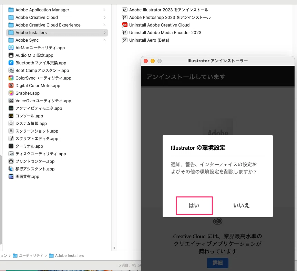297x271 pixels.
Task: Select 'Adobe Photoshop 2023 をアンインストール' filename
Action: click(170, 18)
